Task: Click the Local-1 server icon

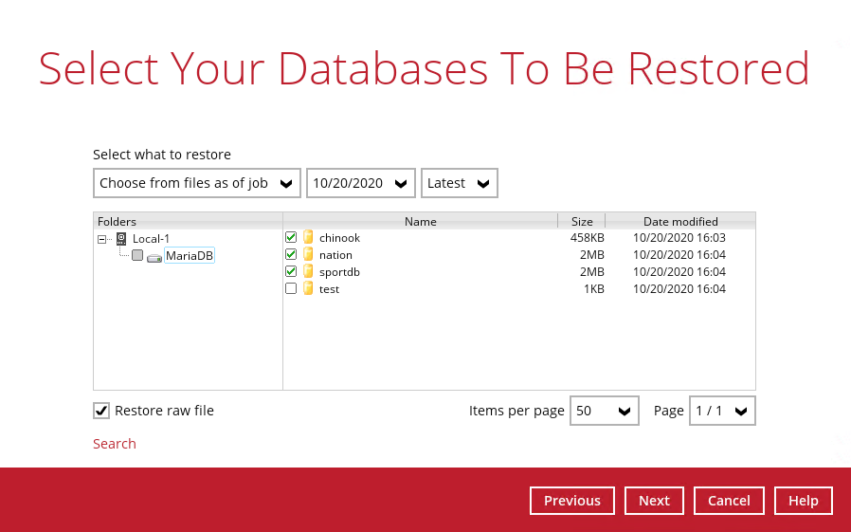Action: [x=121, y=239]
